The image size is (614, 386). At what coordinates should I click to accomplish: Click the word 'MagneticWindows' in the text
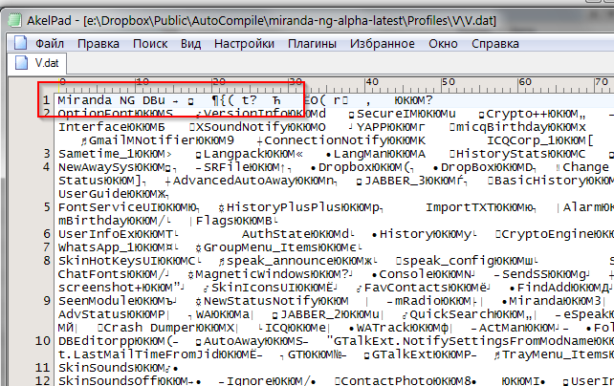[252, 274]
